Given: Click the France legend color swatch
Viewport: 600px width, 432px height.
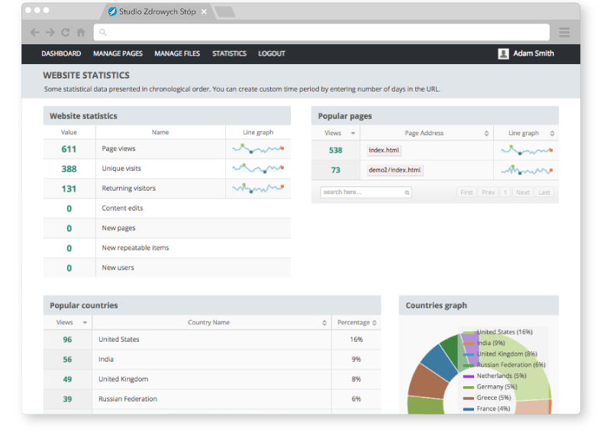Looking at the screenshot, I should (x=469, y=409).
